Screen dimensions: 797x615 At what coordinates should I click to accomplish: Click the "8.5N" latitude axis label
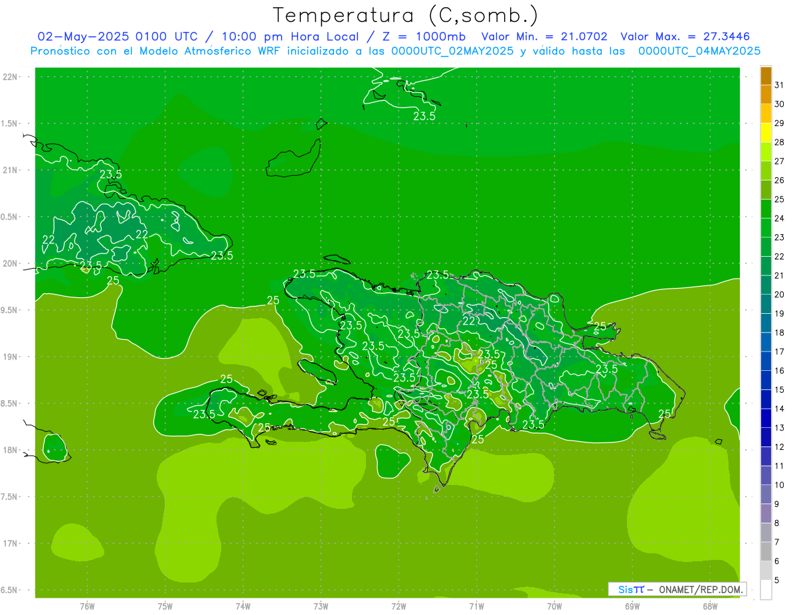tap(8, 403)
